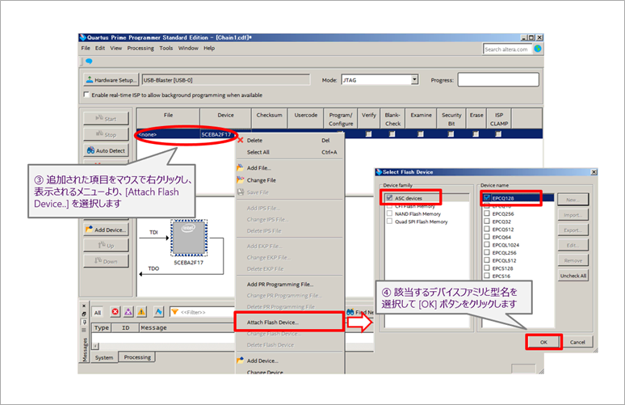
Task: Open the Help menu
Action: 209,49
